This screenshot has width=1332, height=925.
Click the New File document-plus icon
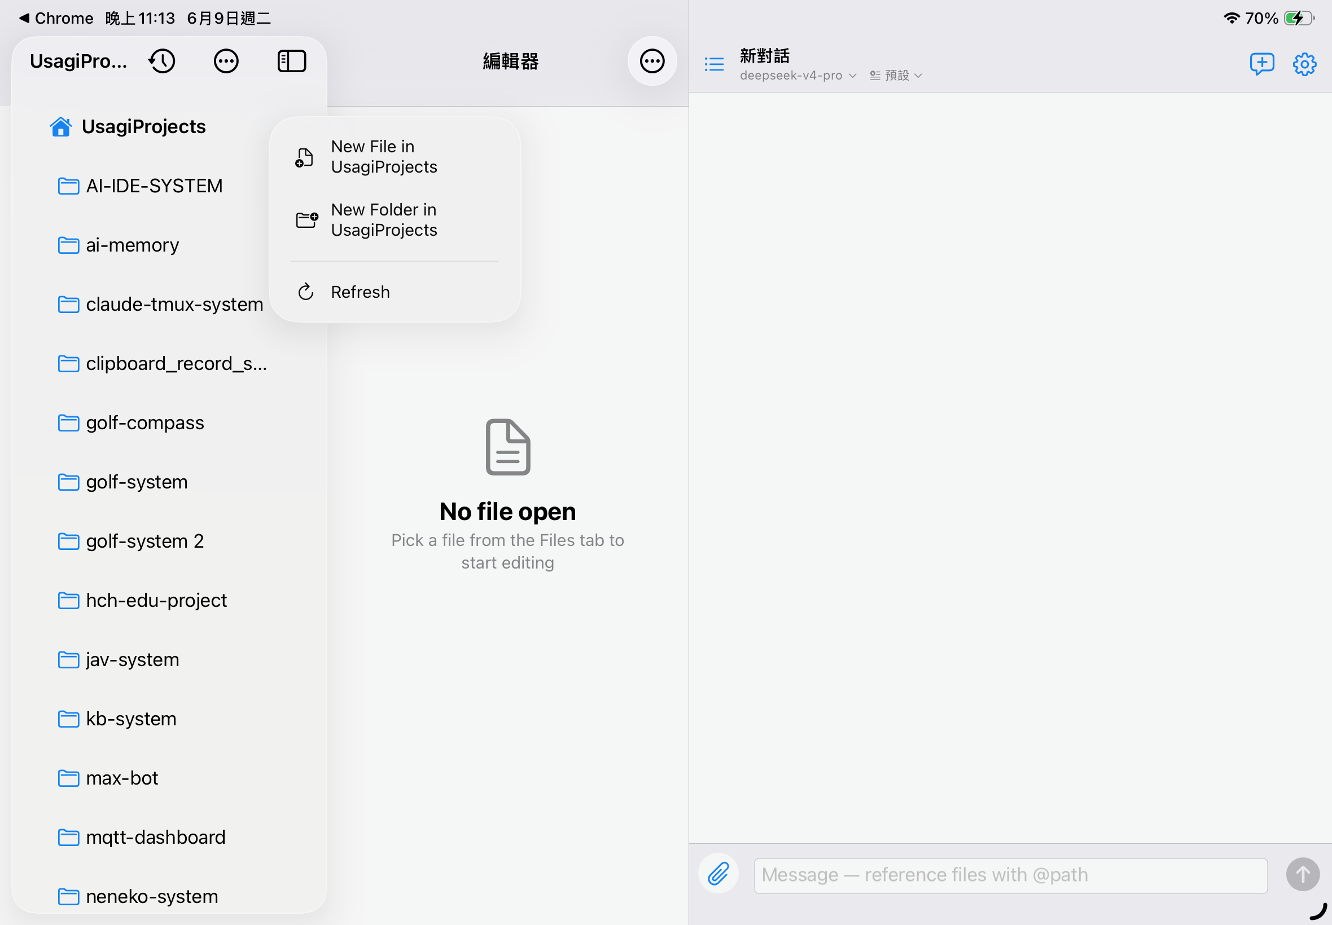(x=304, y=157)
